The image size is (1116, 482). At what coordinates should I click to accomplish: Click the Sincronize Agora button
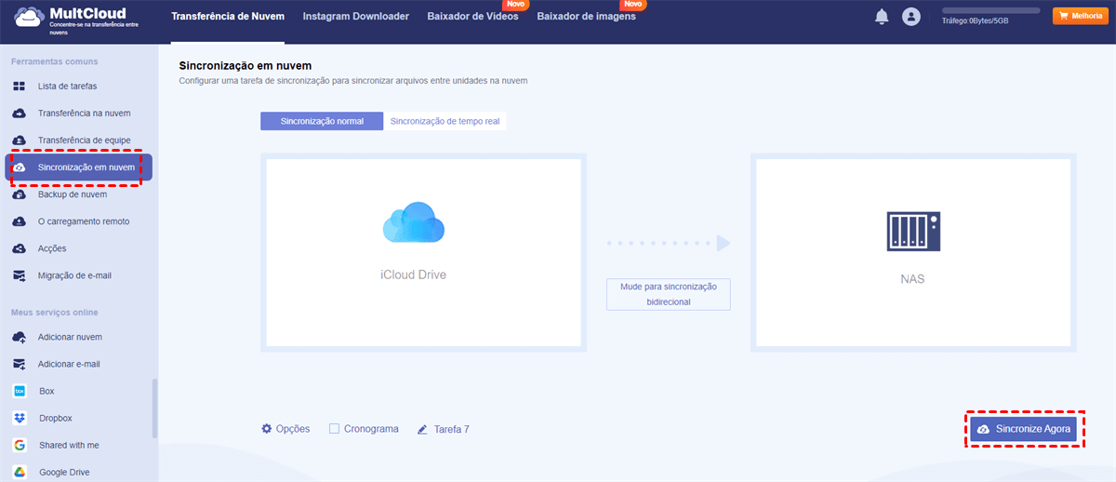pos(1024,429)
